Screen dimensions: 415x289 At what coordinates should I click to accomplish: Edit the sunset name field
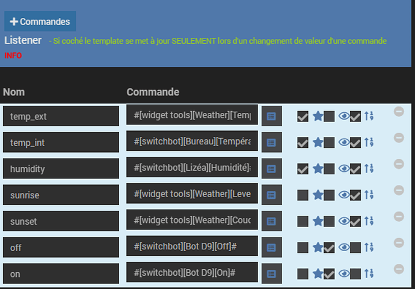click(61, 221)
